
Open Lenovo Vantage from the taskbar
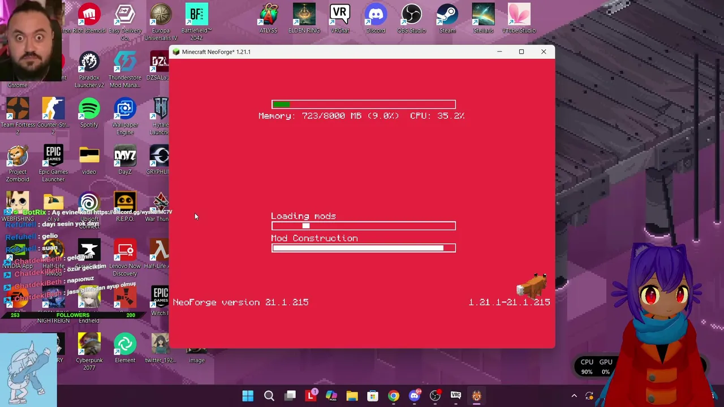311,396
